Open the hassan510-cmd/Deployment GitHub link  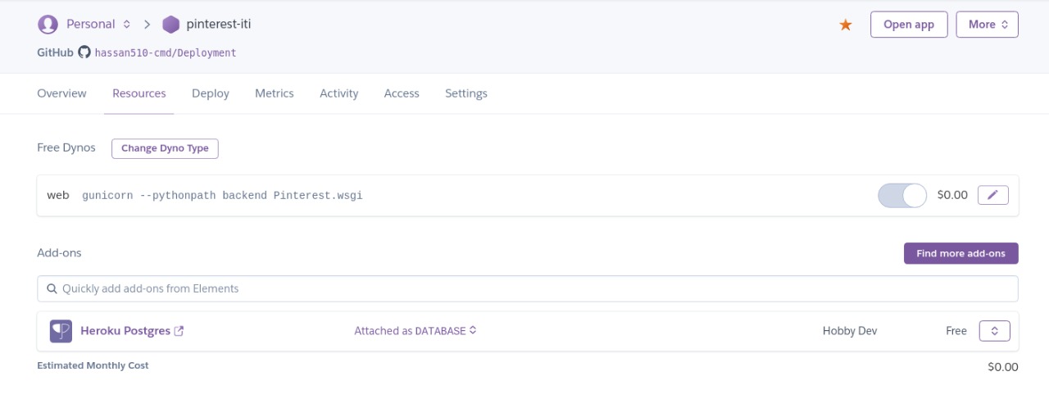tap(166, 52)
